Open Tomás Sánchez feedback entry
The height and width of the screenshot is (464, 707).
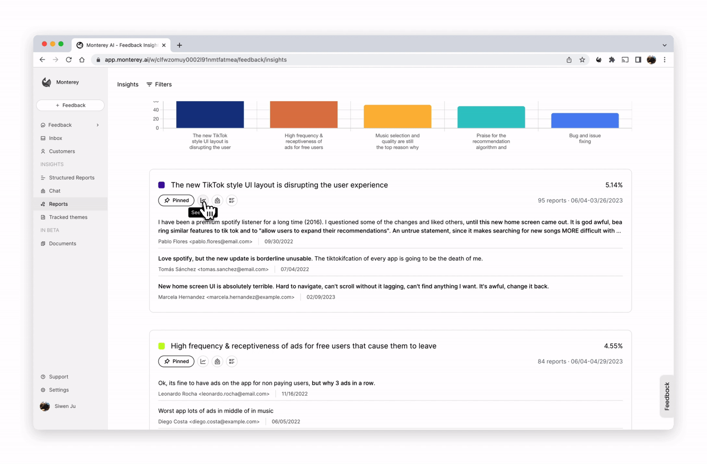tap(390, 264)
